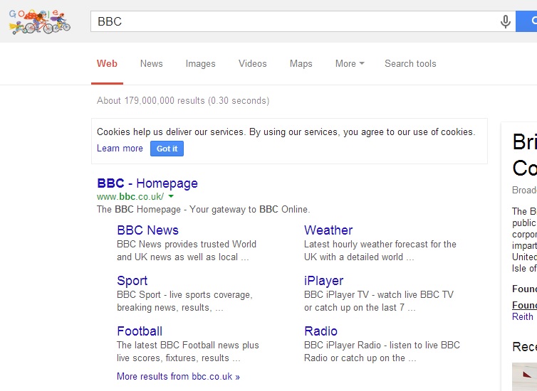Viewport: 537px width, 391px height.
Task: Open the Radio sitelink
Action: point(321,331)
